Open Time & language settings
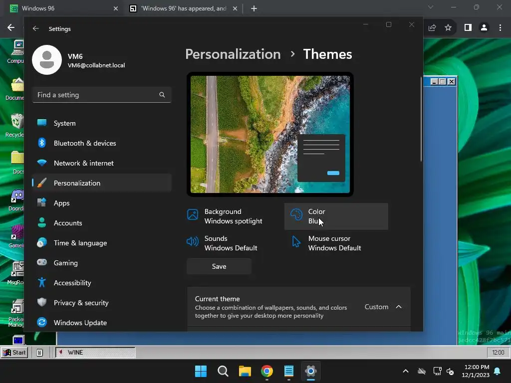Viewport: 511px width, 383px height. pyautogui.click(x=102, y=243)
